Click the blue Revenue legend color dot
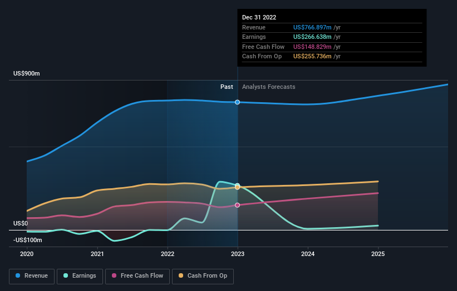This screenshot has width=457, height=291. click(18, 275)
